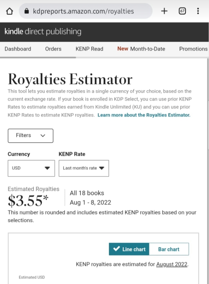
Task: Click the Kindle Direct Publishing logo
Action: 43,31
